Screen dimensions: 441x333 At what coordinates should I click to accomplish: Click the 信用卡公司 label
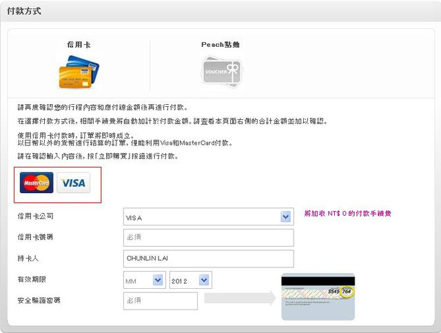[35, 216]
